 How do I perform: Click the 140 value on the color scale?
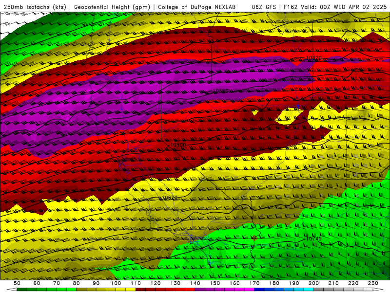(195, 283)
